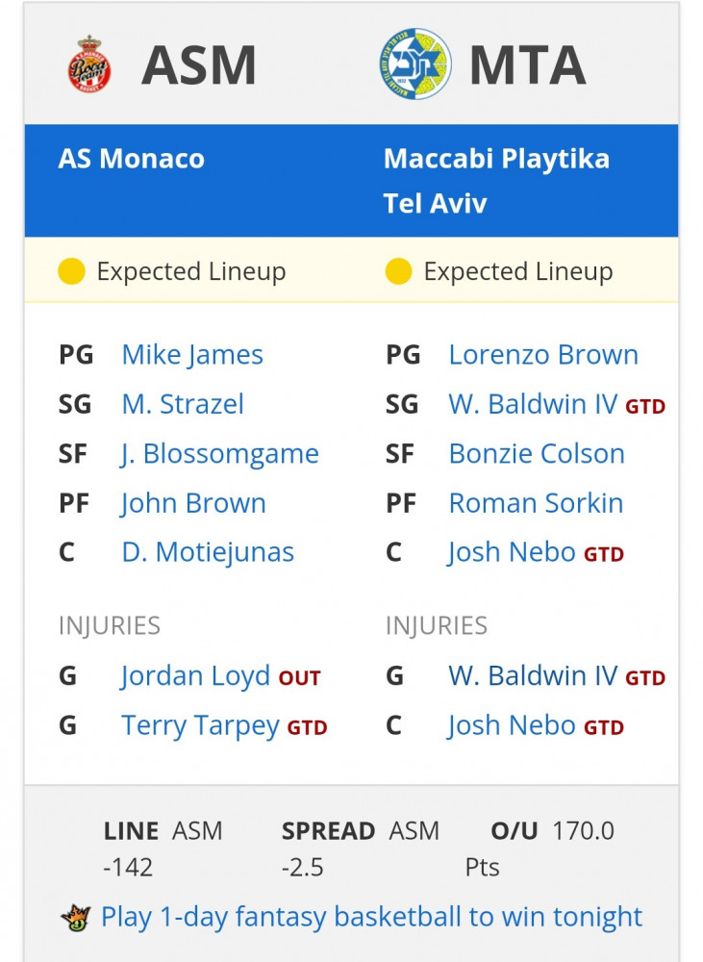Open M. Strazel player page
Image resolution: width=703 pixels, height=962 pixels.
(182, 404)
